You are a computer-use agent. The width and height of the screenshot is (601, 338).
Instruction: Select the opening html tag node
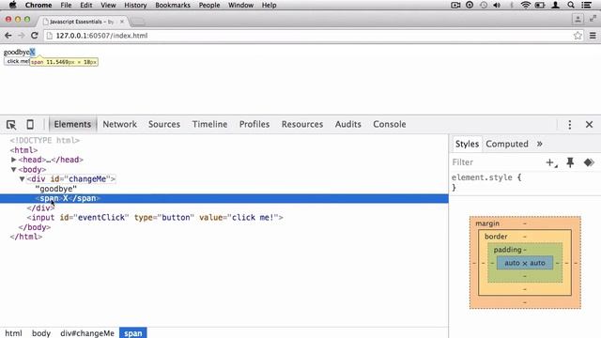[x=23, y=150]
